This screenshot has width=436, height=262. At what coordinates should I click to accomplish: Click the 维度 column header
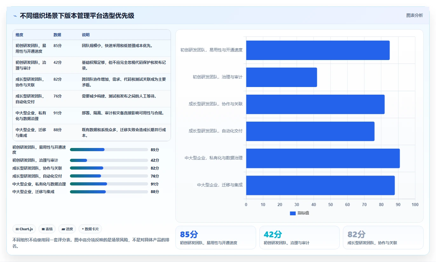coord(19,35)
